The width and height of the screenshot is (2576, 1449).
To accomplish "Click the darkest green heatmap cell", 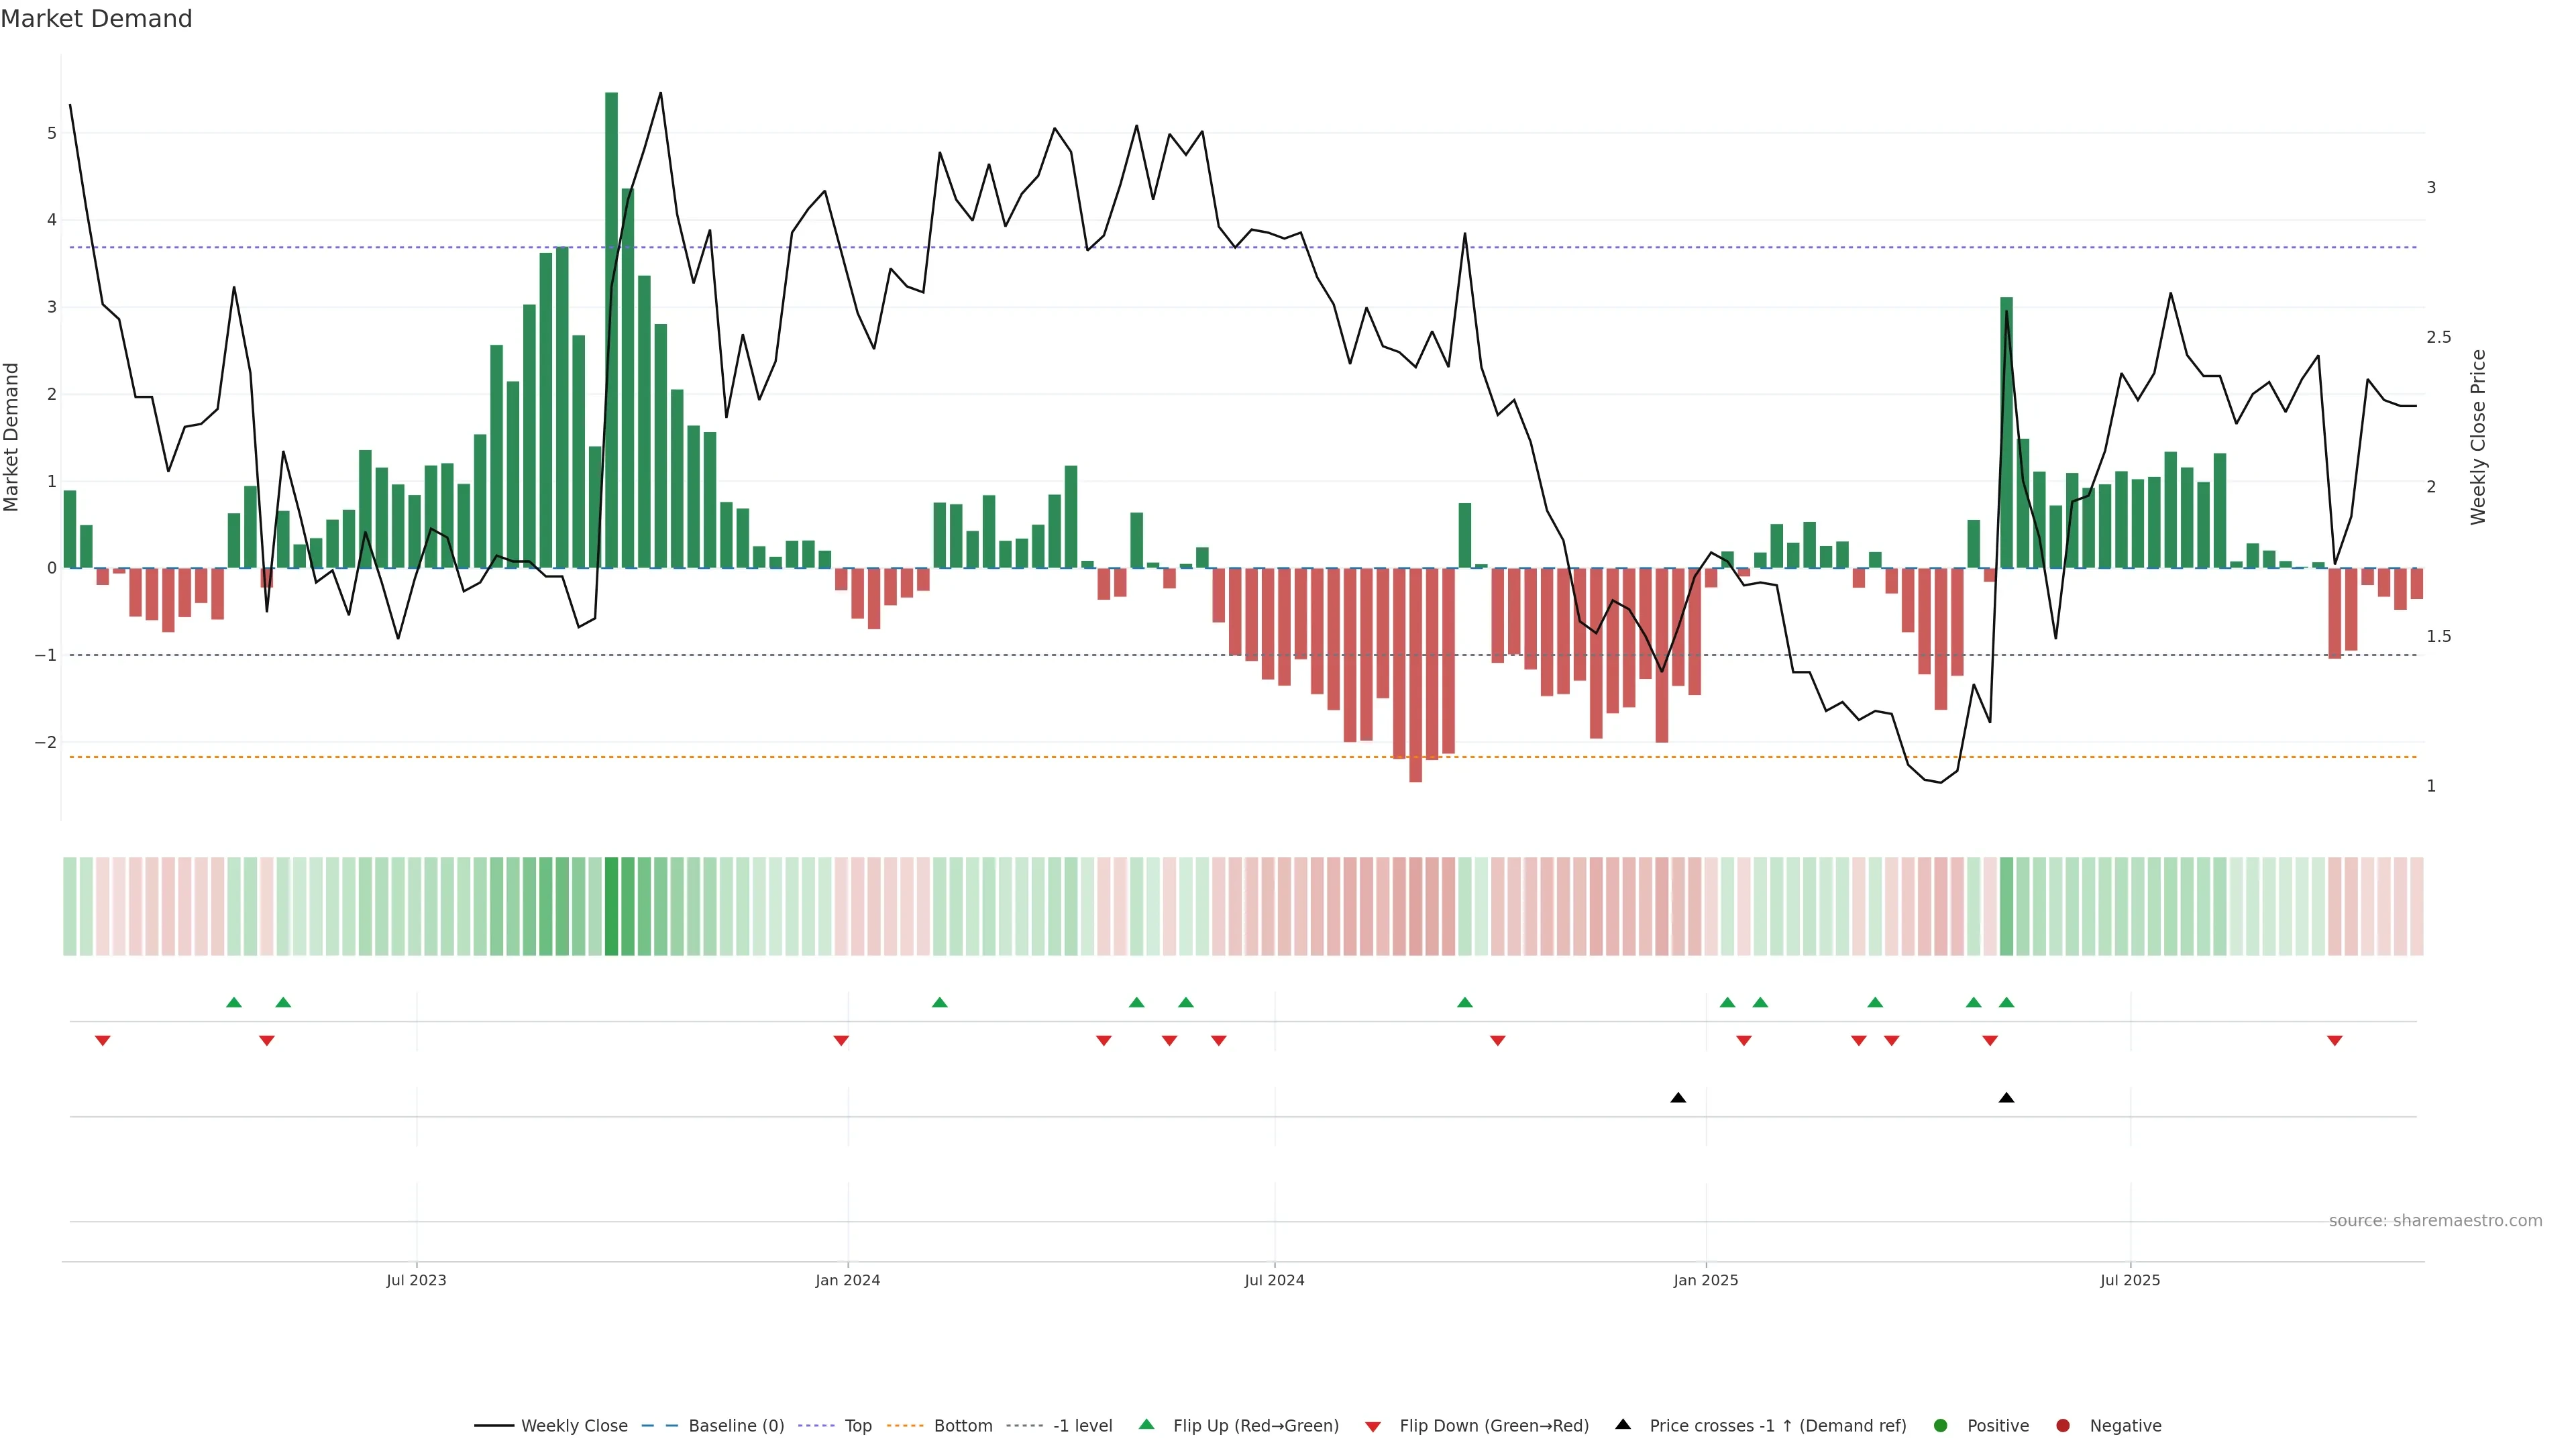I will 611,906.
